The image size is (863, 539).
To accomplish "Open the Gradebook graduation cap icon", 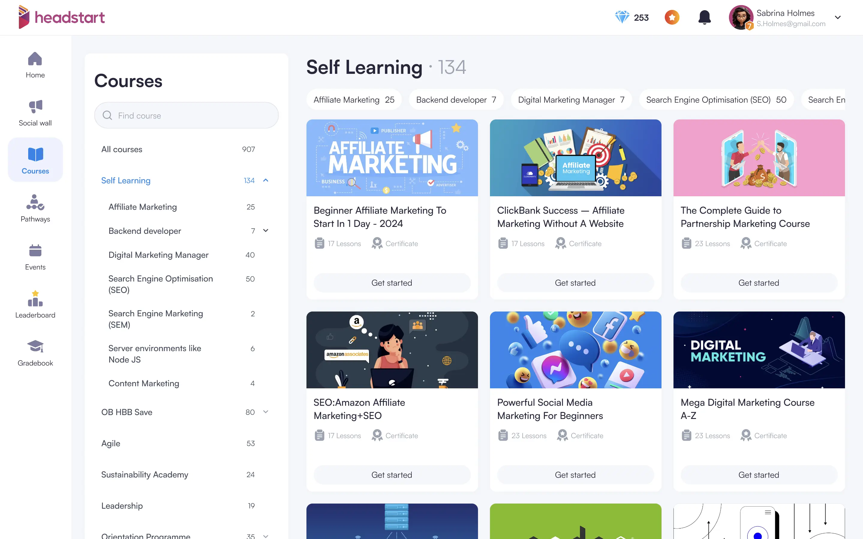I will pos(35,346).
